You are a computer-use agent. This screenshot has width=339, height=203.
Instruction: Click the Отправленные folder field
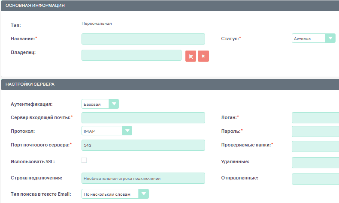tap(315, 179)
